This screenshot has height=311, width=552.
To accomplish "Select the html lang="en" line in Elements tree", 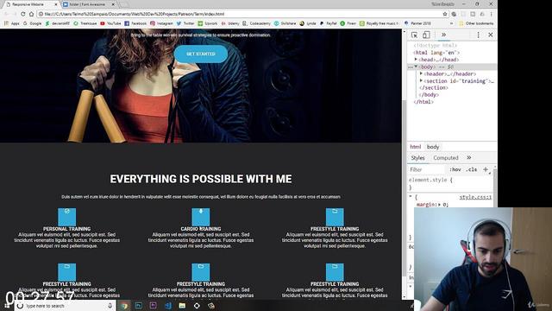I will coord(436,53).
